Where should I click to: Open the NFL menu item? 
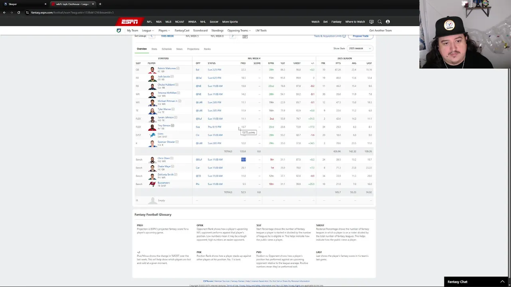click(149, 22)
